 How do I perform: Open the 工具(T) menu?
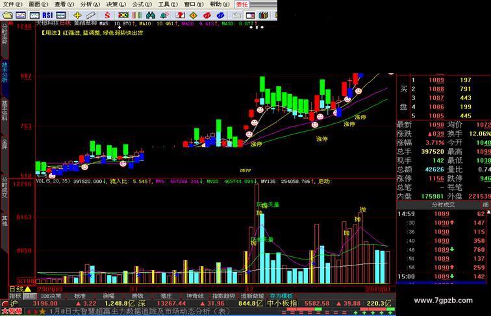[x=168, y=5]
